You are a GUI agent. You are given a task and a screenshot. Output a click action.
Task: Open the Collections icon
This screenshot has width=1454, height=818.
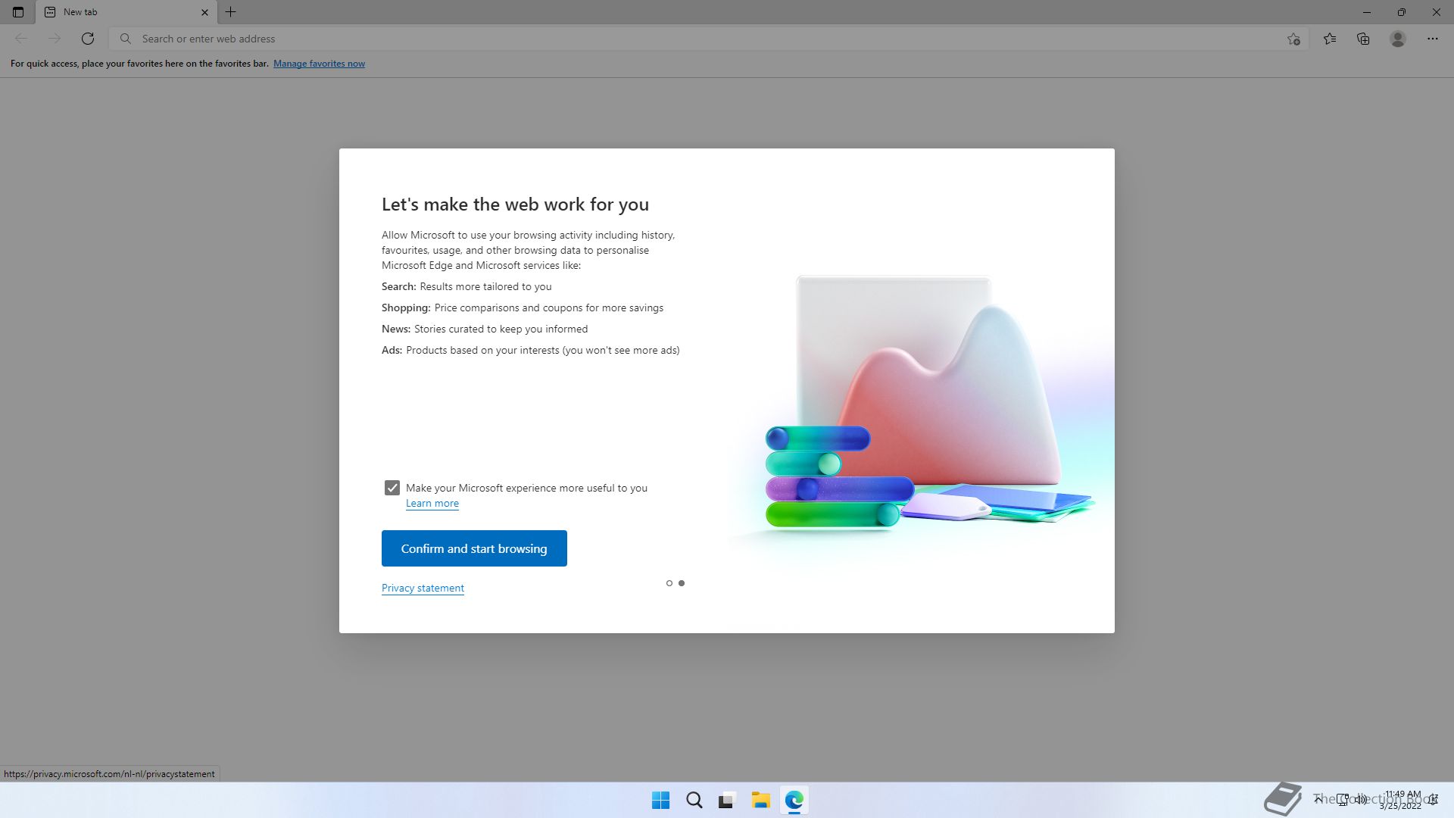(1363, 39)
